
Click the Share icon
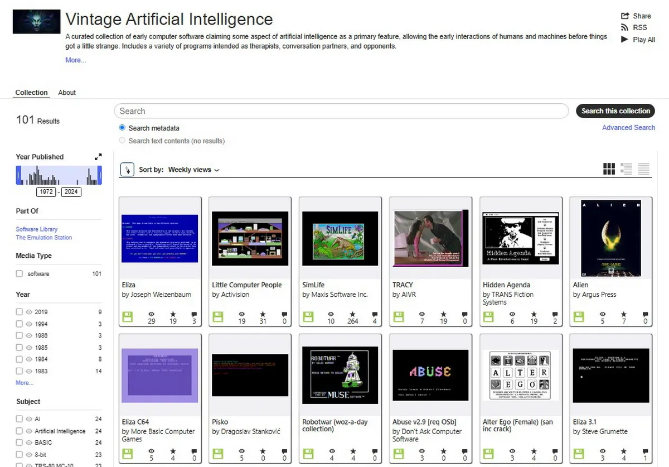[625, 16]
